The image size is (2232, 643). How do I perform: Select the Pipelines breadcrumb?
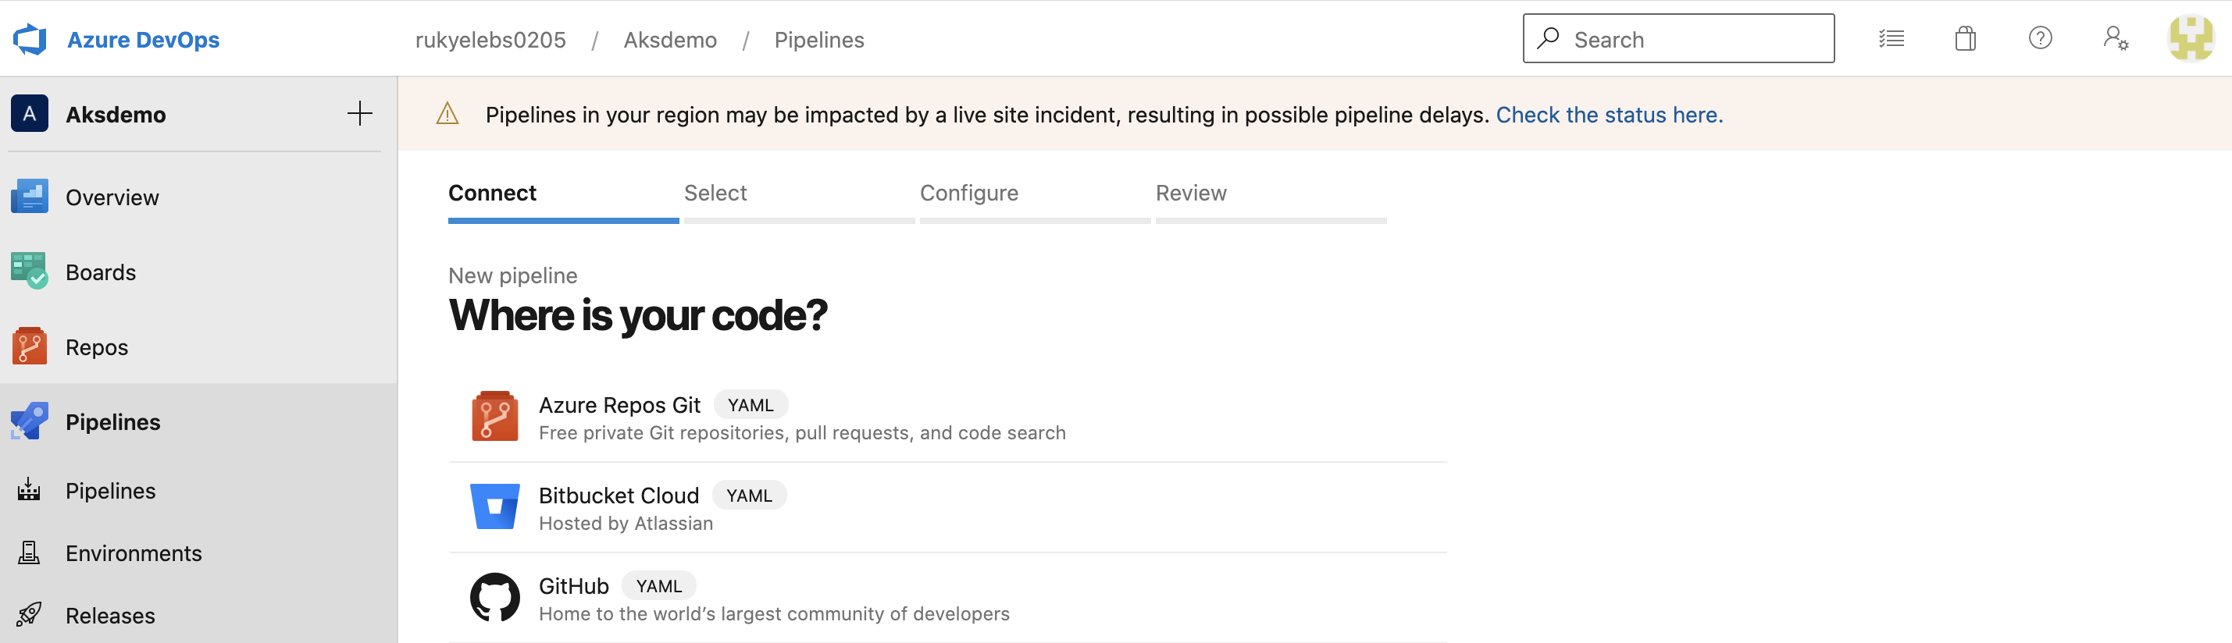click(x=818, y=40)
